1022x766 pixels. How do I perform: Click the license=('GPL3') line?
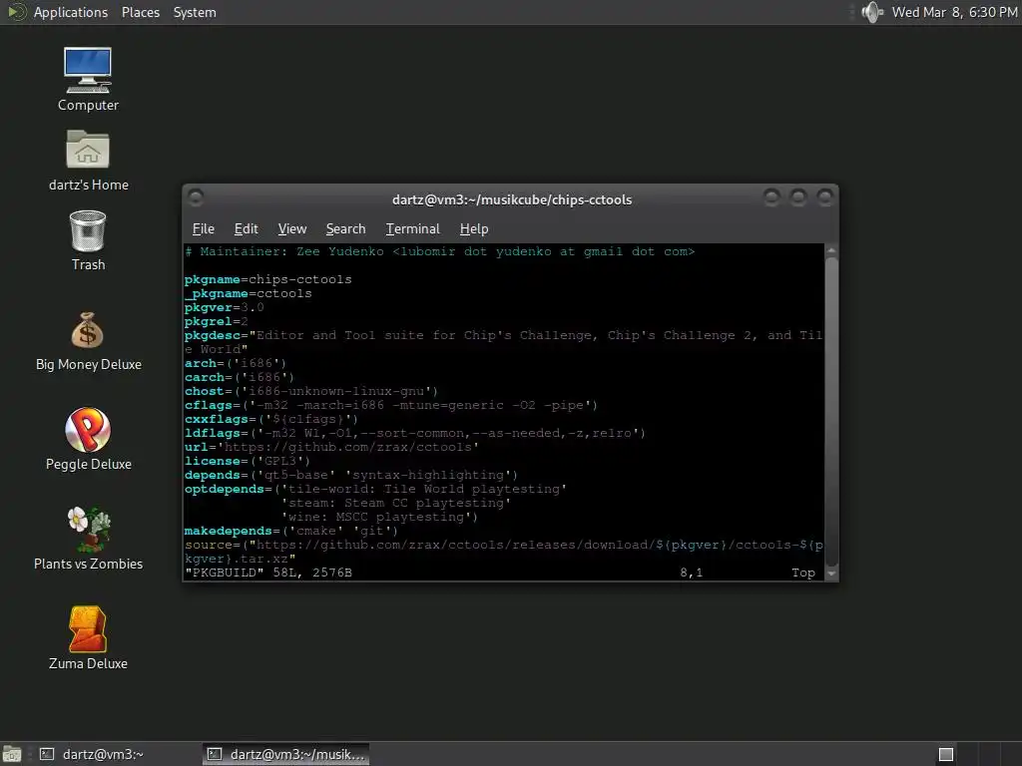point(248,461)
